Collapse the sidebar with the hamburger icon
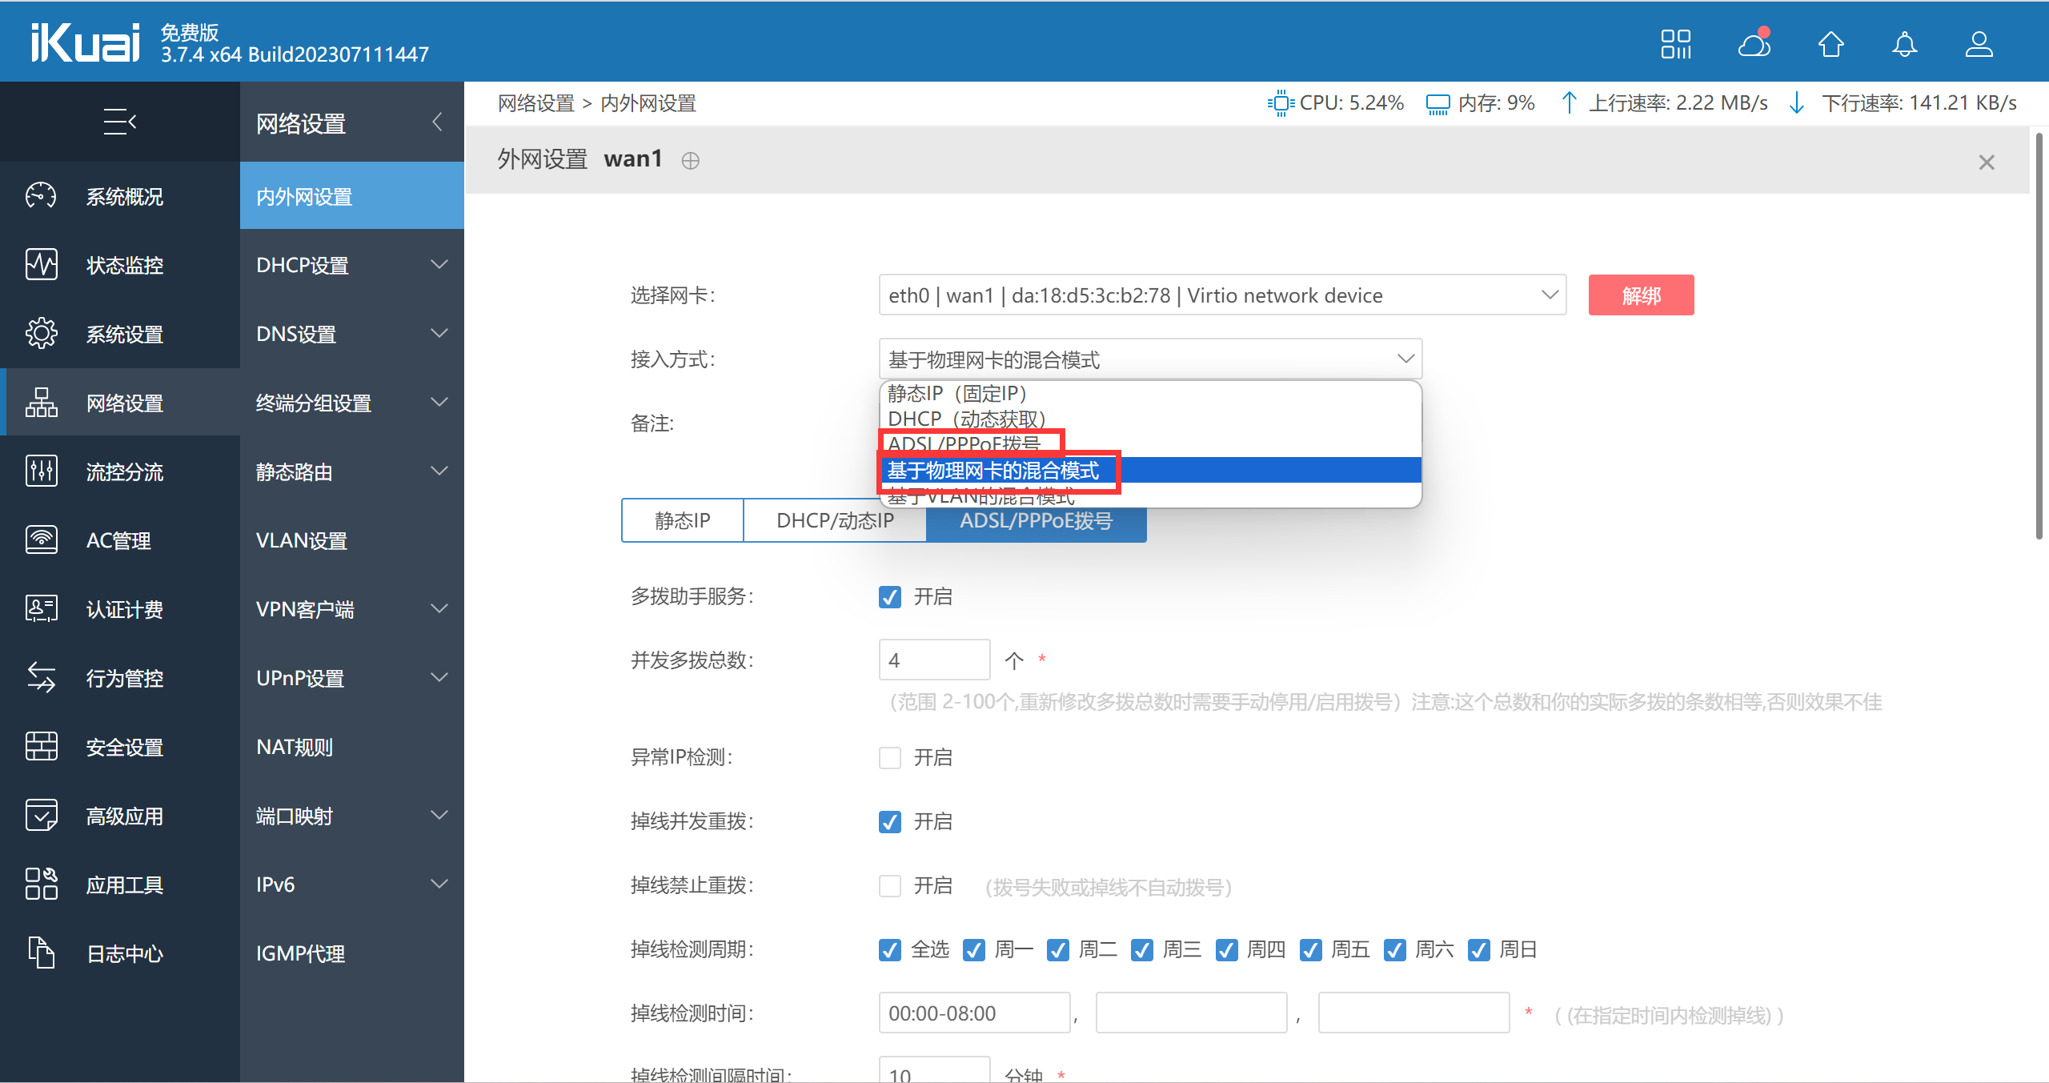 120,122
